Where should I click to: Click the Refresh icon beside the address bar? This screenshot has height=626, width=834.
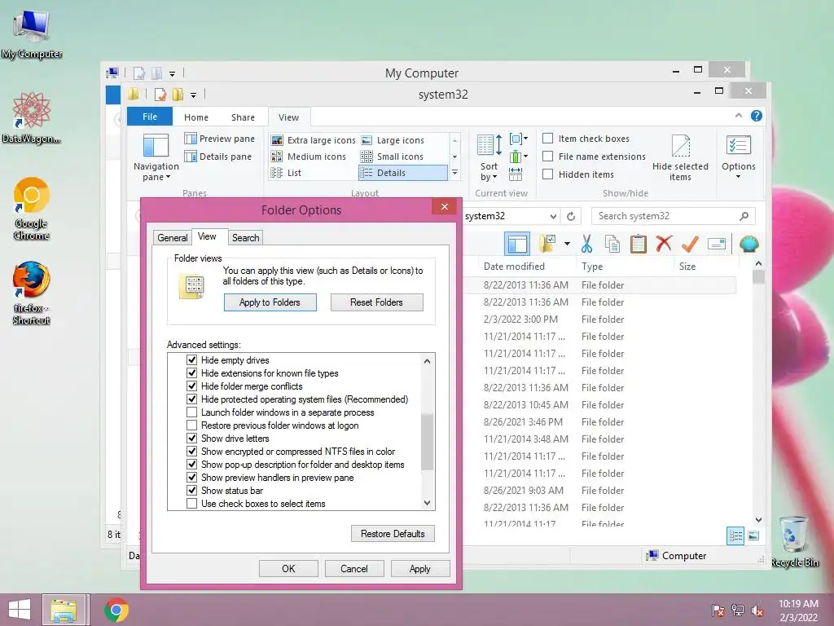click(571, 216)
